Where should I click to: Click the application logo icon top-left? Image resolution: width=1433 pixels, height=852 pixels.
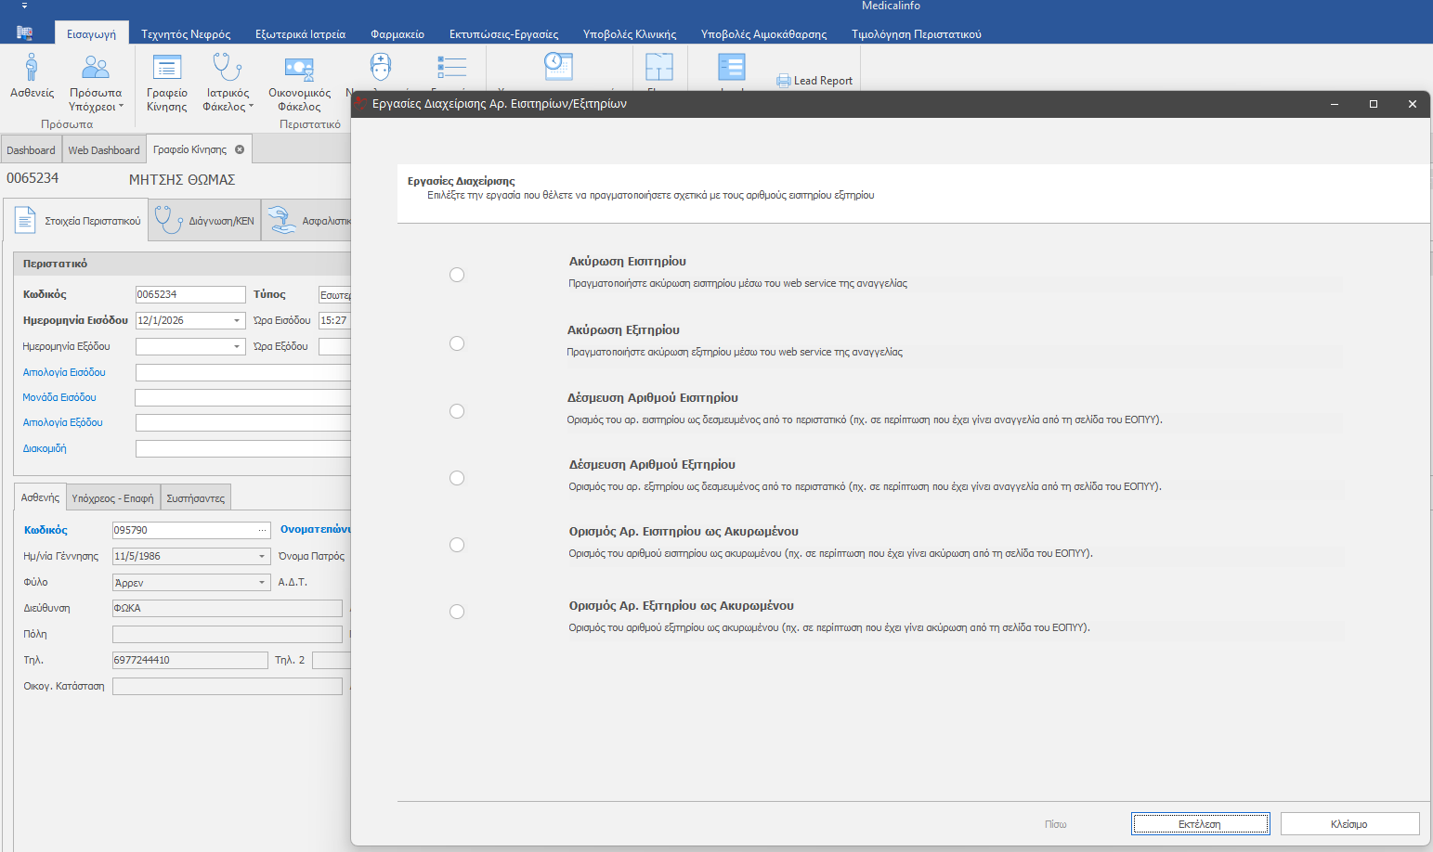point(25,33)
